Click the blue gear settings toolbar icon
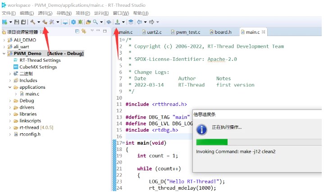Image resolution: width=324 pixels, height=192 pixels. pyautogui.click(x=73, y=22)
